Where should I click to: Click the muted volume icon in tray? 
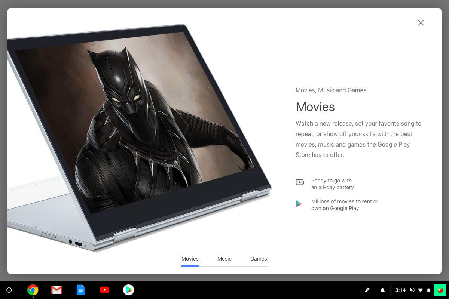[412, 290]
